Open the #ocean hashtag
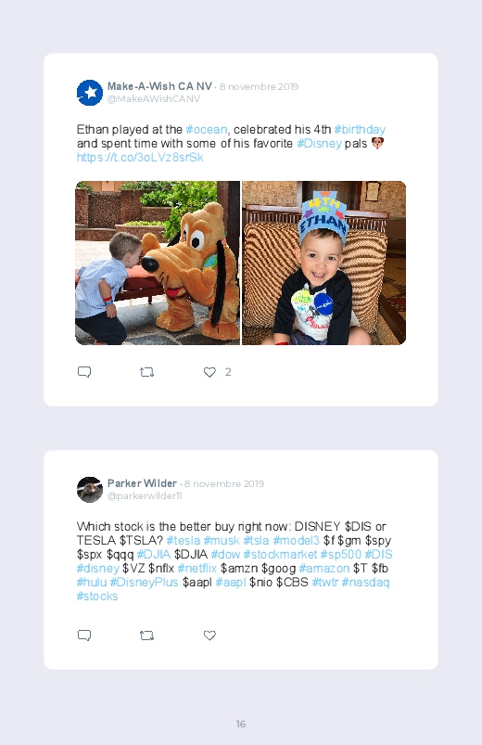Image resolution: width=482 pixels, height=745 pixels. click(x=207, y=130)
